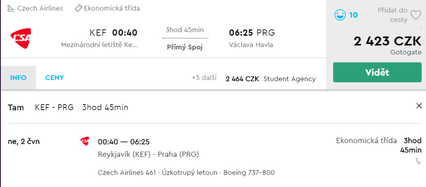Click the Ekonomická třída ticket icon
This screenshot has height=187, width=426.
[x=78, y=8]
